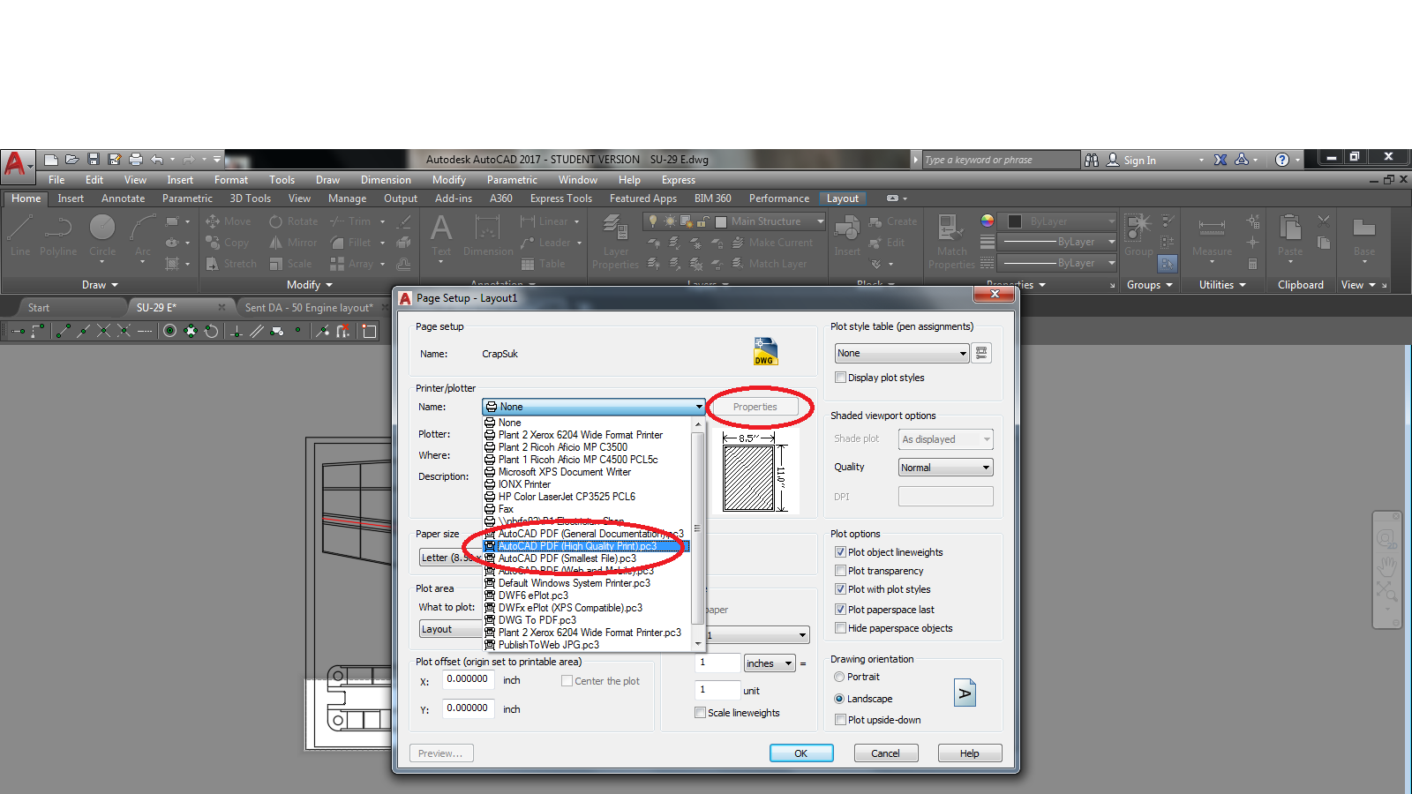1412x794 pixels.
Task: Click Cancel in Page Setup dialog
Action: pyautogui.click(x=886, y=753)
